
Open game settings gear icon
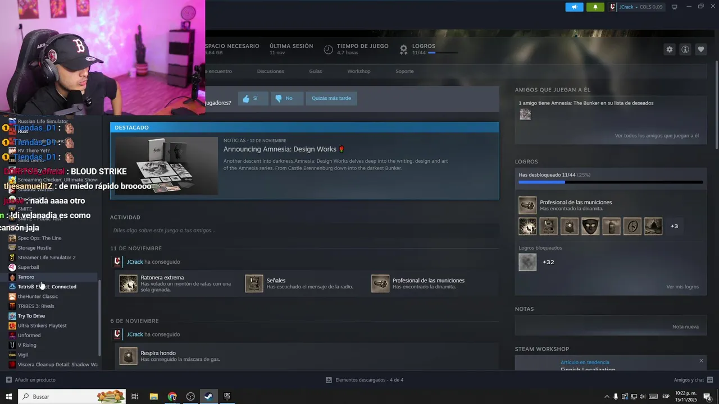[670, 49]
